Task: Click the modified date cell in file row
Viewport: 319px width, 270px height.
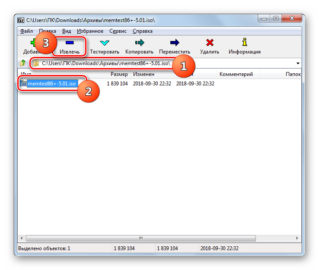Action: coord(152,83)
